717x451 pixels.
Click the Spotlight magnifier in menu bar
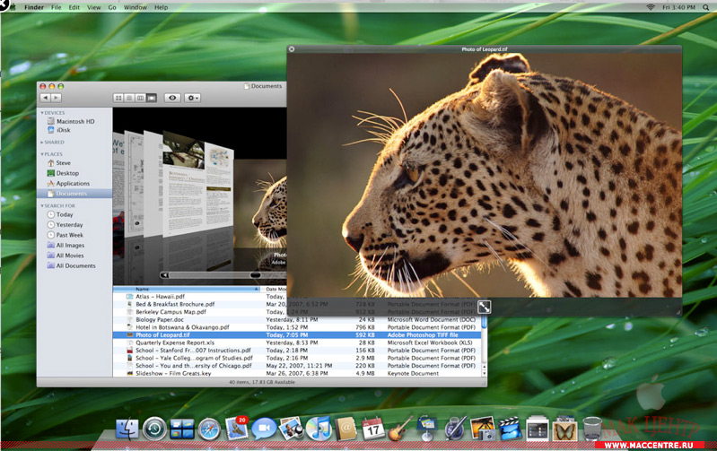pyautogui.click(x=706, y=7)
